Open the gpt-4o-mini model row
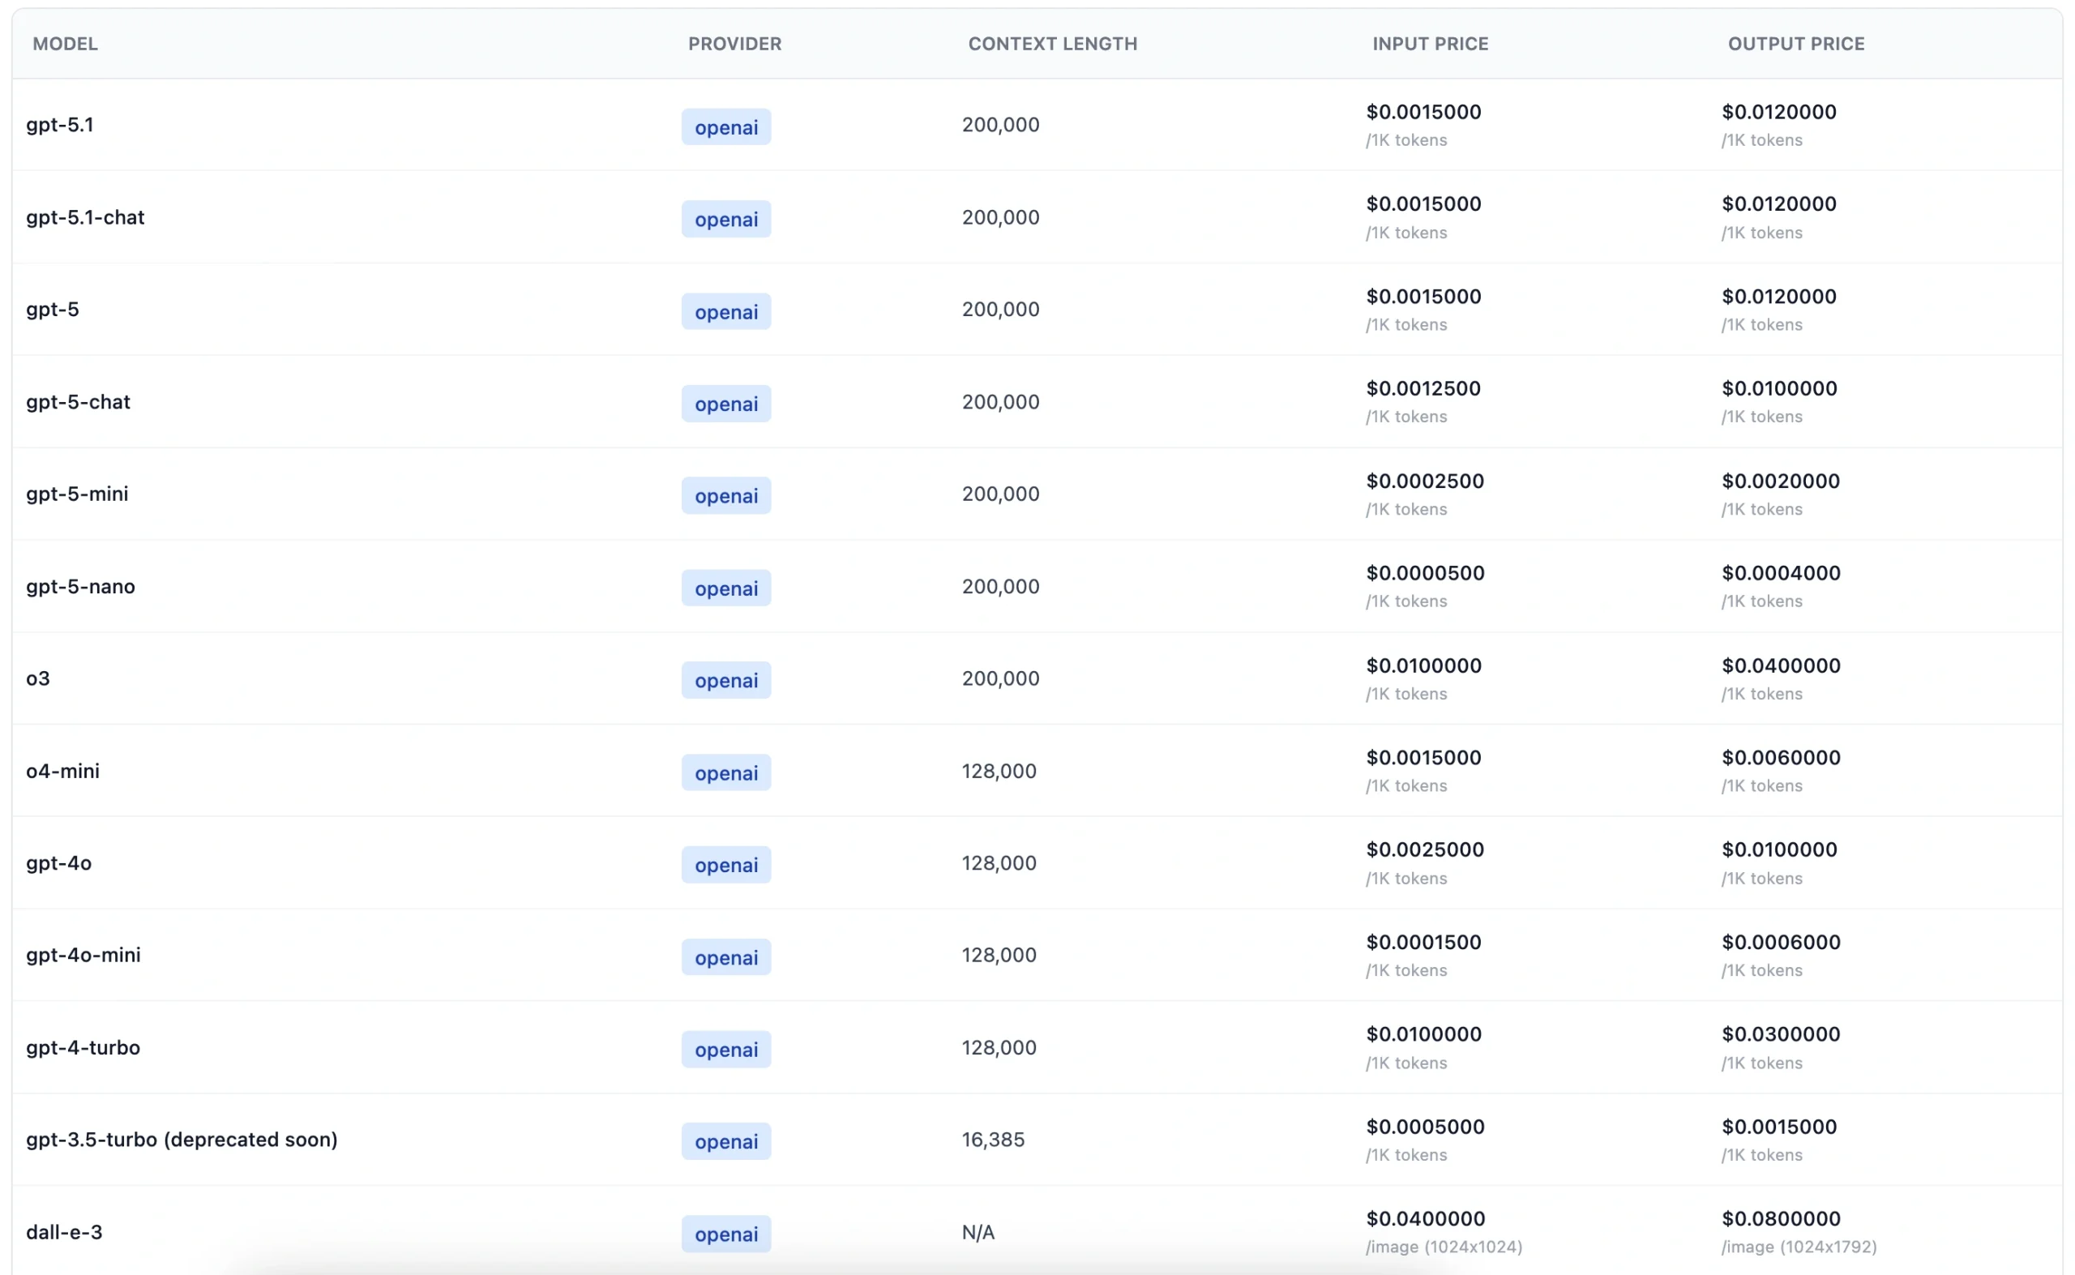The width and height of the screenshot is (2075, 1275). coord(83,956)
